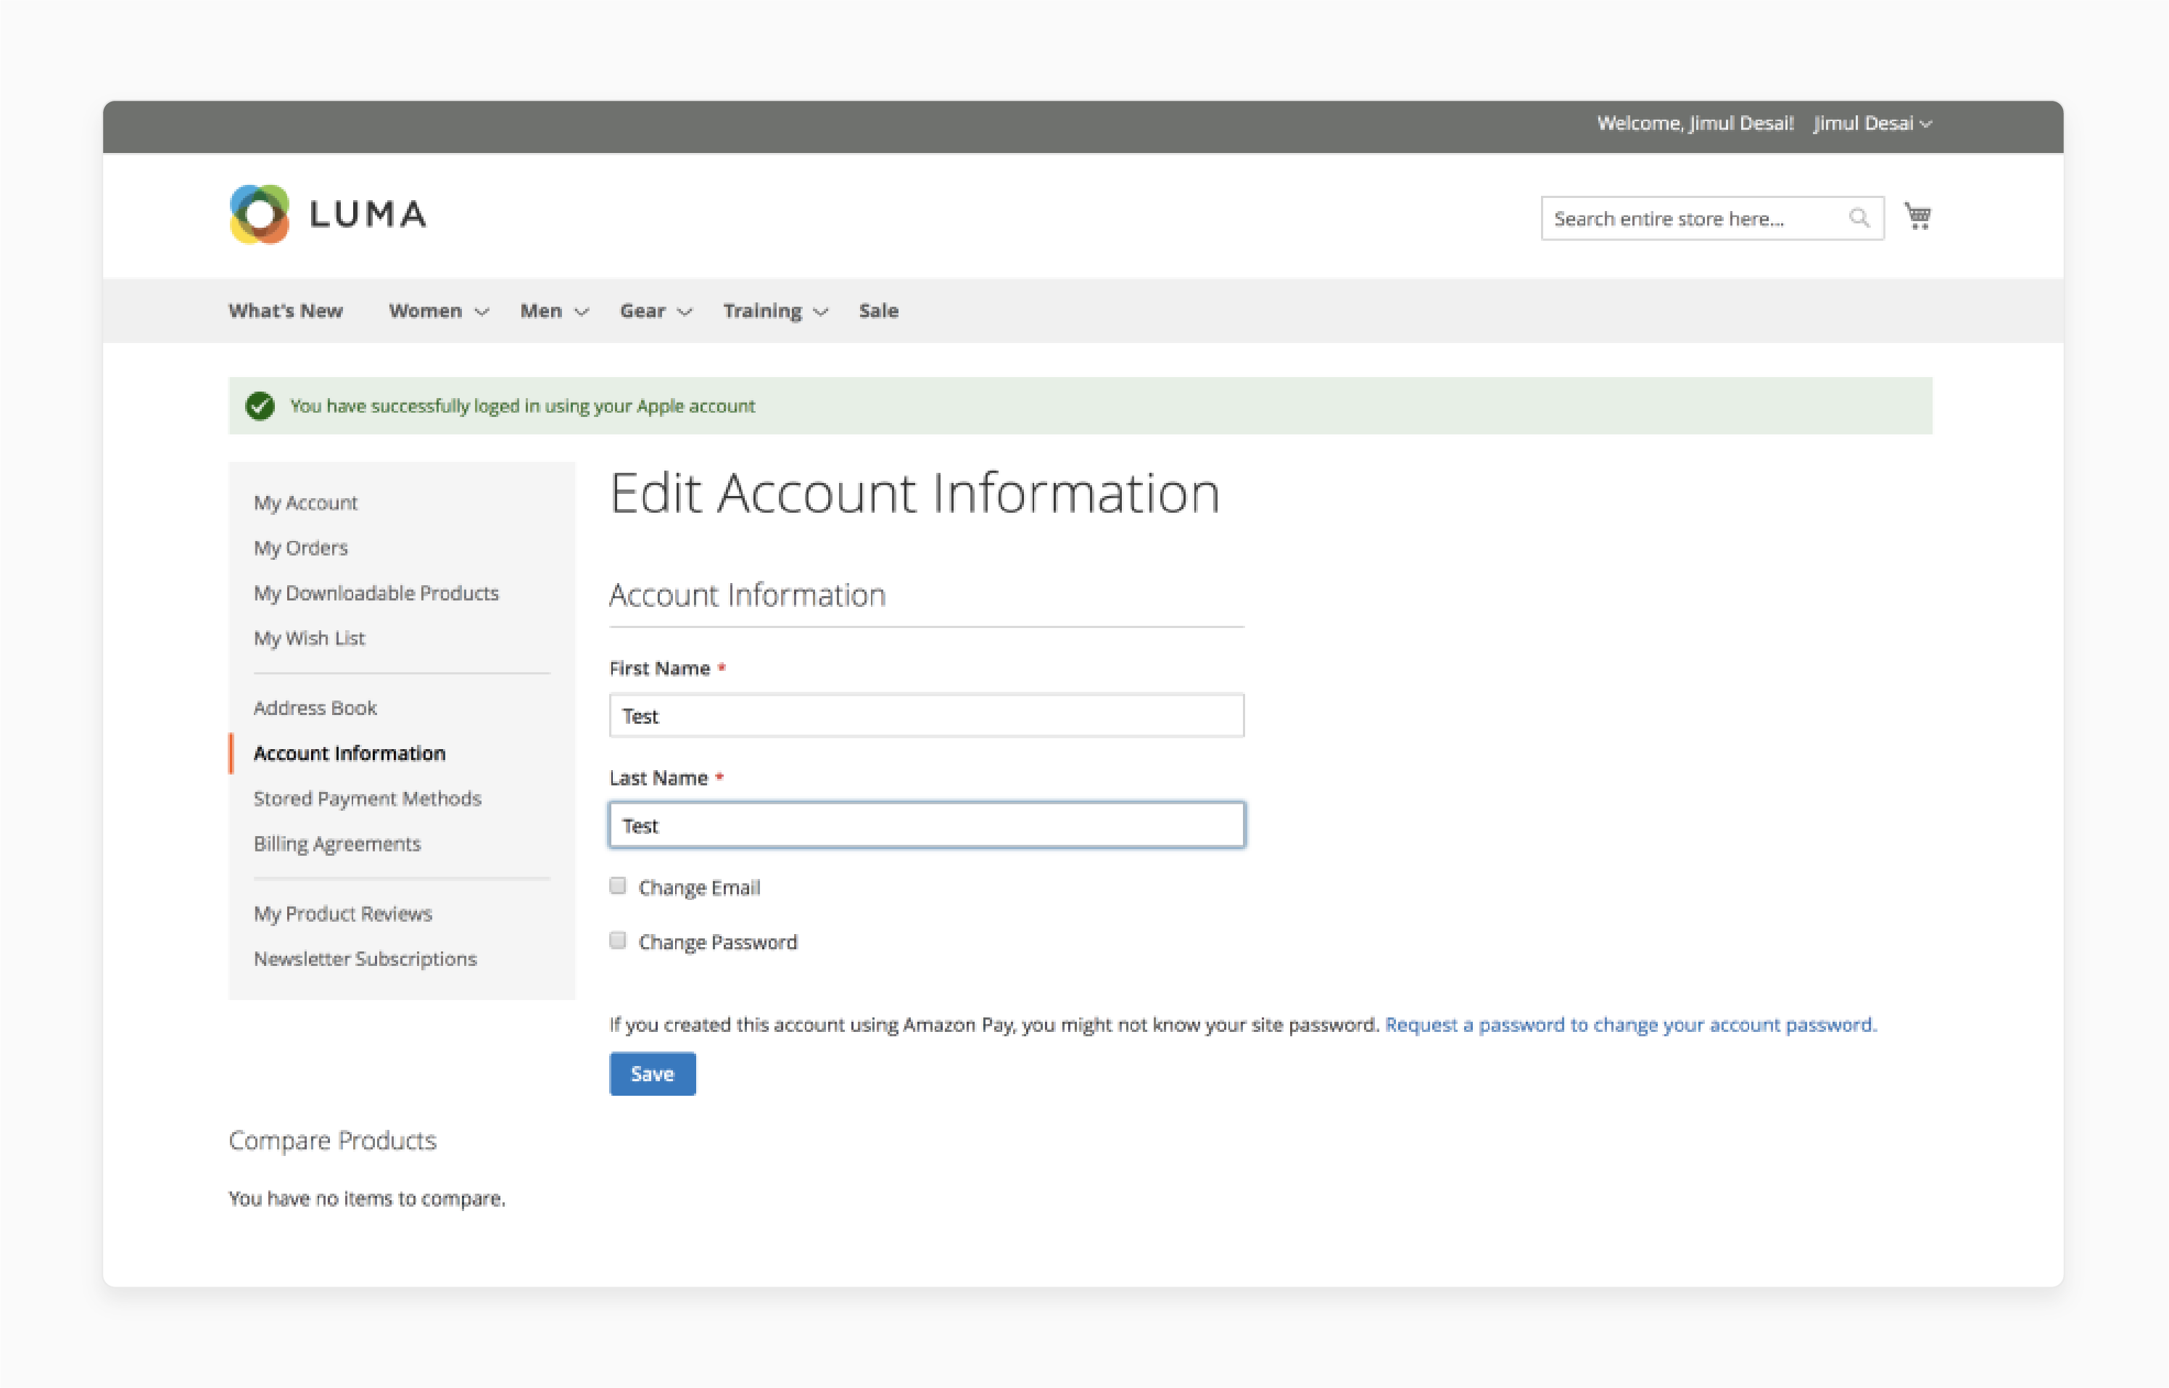The width and height of the screenshot is (2169, 1388).
Task: Follow the Request a password link
Action: [x=1631, y=1025]
